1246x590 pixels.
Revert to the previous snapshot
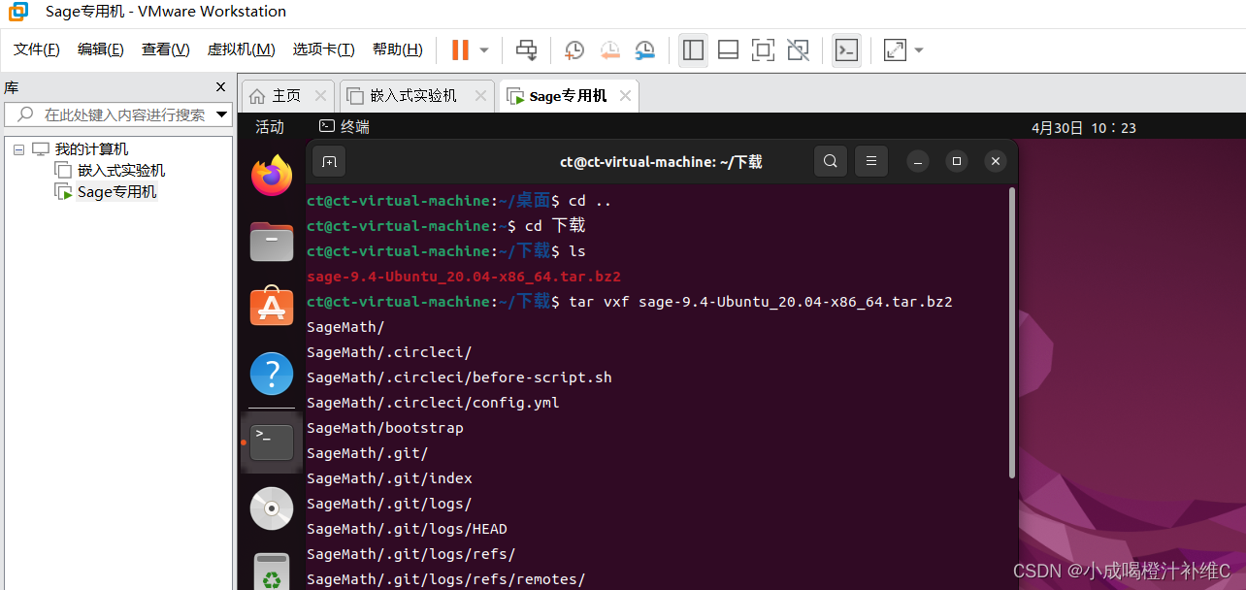tap(609, 49)
